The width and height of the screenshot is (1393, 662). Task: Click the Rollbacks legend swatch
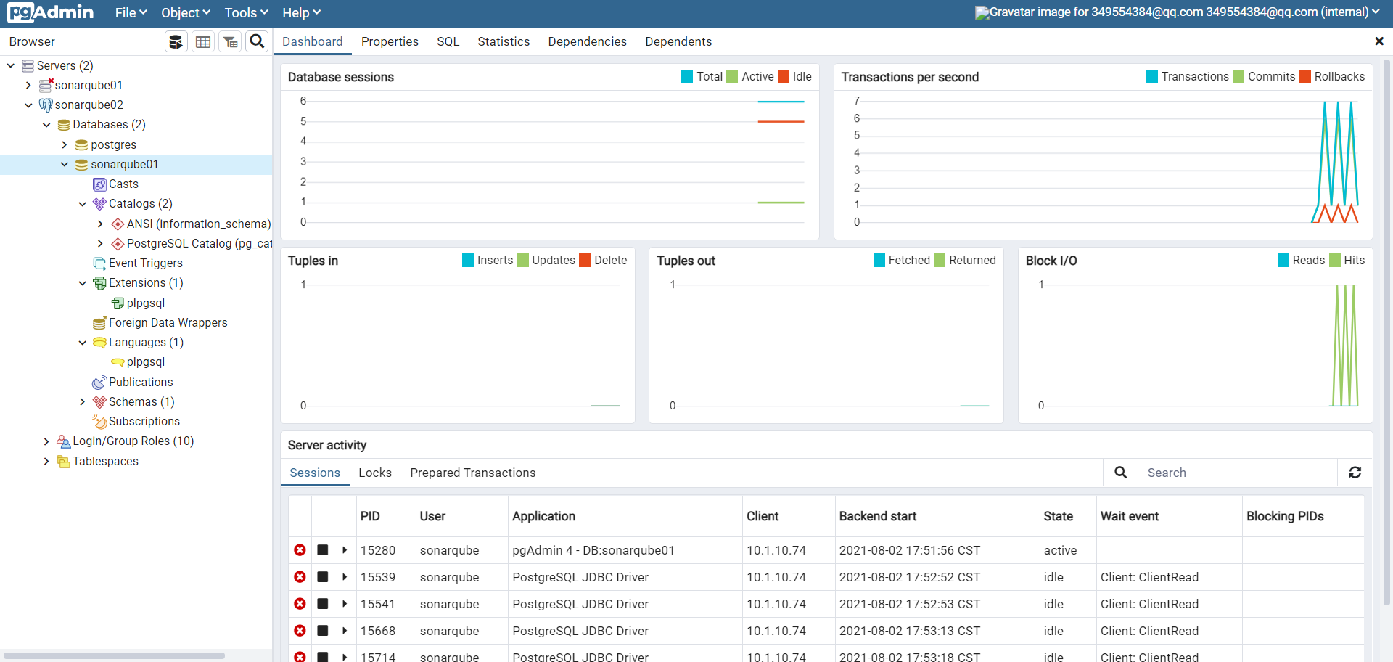pyautogui.click(x=1305, y=77)
